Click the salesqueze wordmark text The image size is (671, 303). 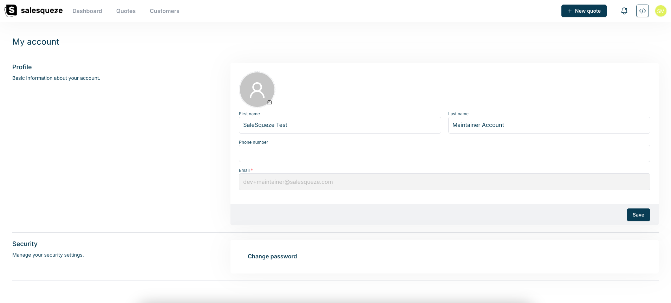click(x=42, y=11)
